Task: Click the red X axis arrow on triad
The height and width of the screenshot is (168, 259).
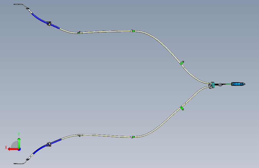Action: 13,149
